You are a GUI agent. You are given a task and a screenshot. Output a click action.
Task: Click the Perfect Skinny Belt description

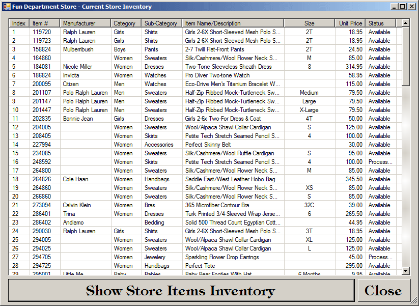tap(208, 145)
